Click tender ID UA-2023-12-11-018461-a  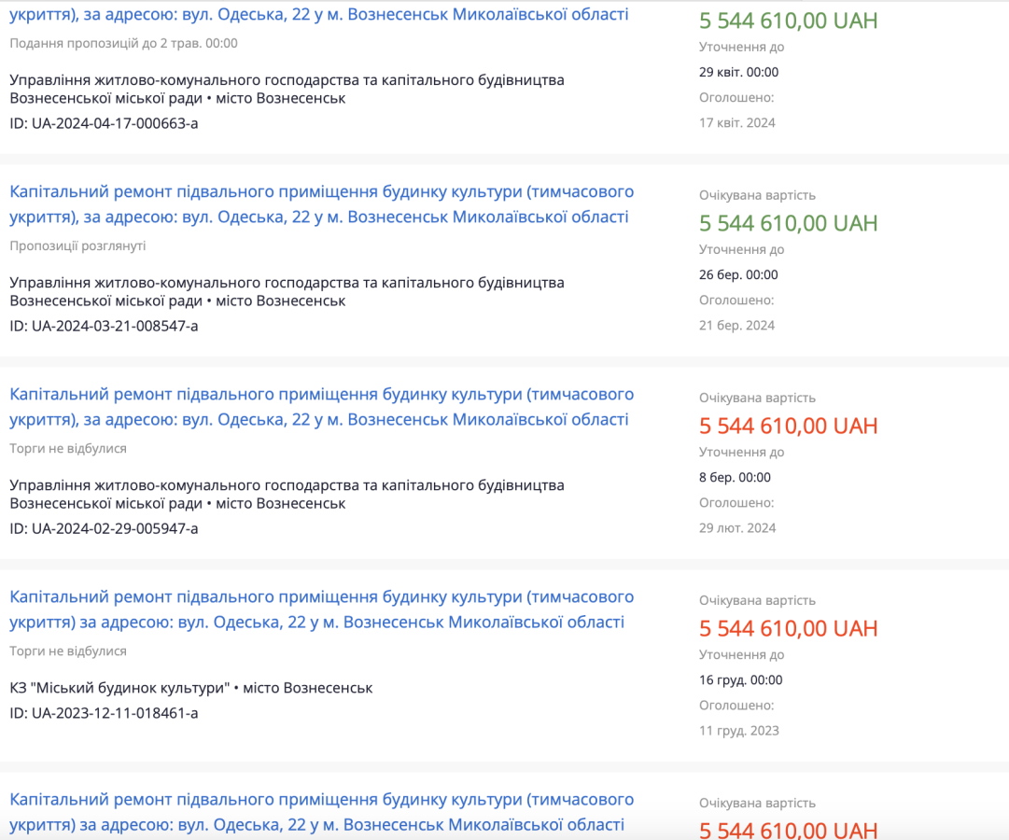coord(104,713)
